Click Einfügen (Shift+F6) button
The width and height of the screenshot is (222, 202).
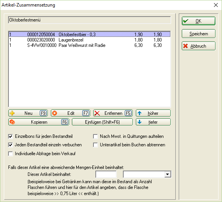102,122
